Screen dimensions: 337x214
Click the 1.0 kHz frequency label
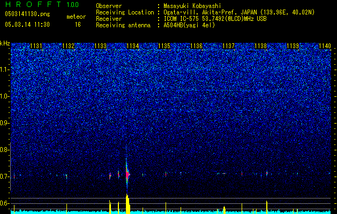tap(4, 97)
